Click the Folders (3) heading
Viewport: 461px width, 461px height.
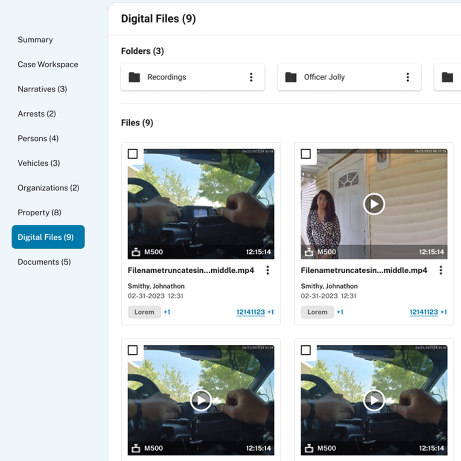pyautogui.click(x=143, y=51)
